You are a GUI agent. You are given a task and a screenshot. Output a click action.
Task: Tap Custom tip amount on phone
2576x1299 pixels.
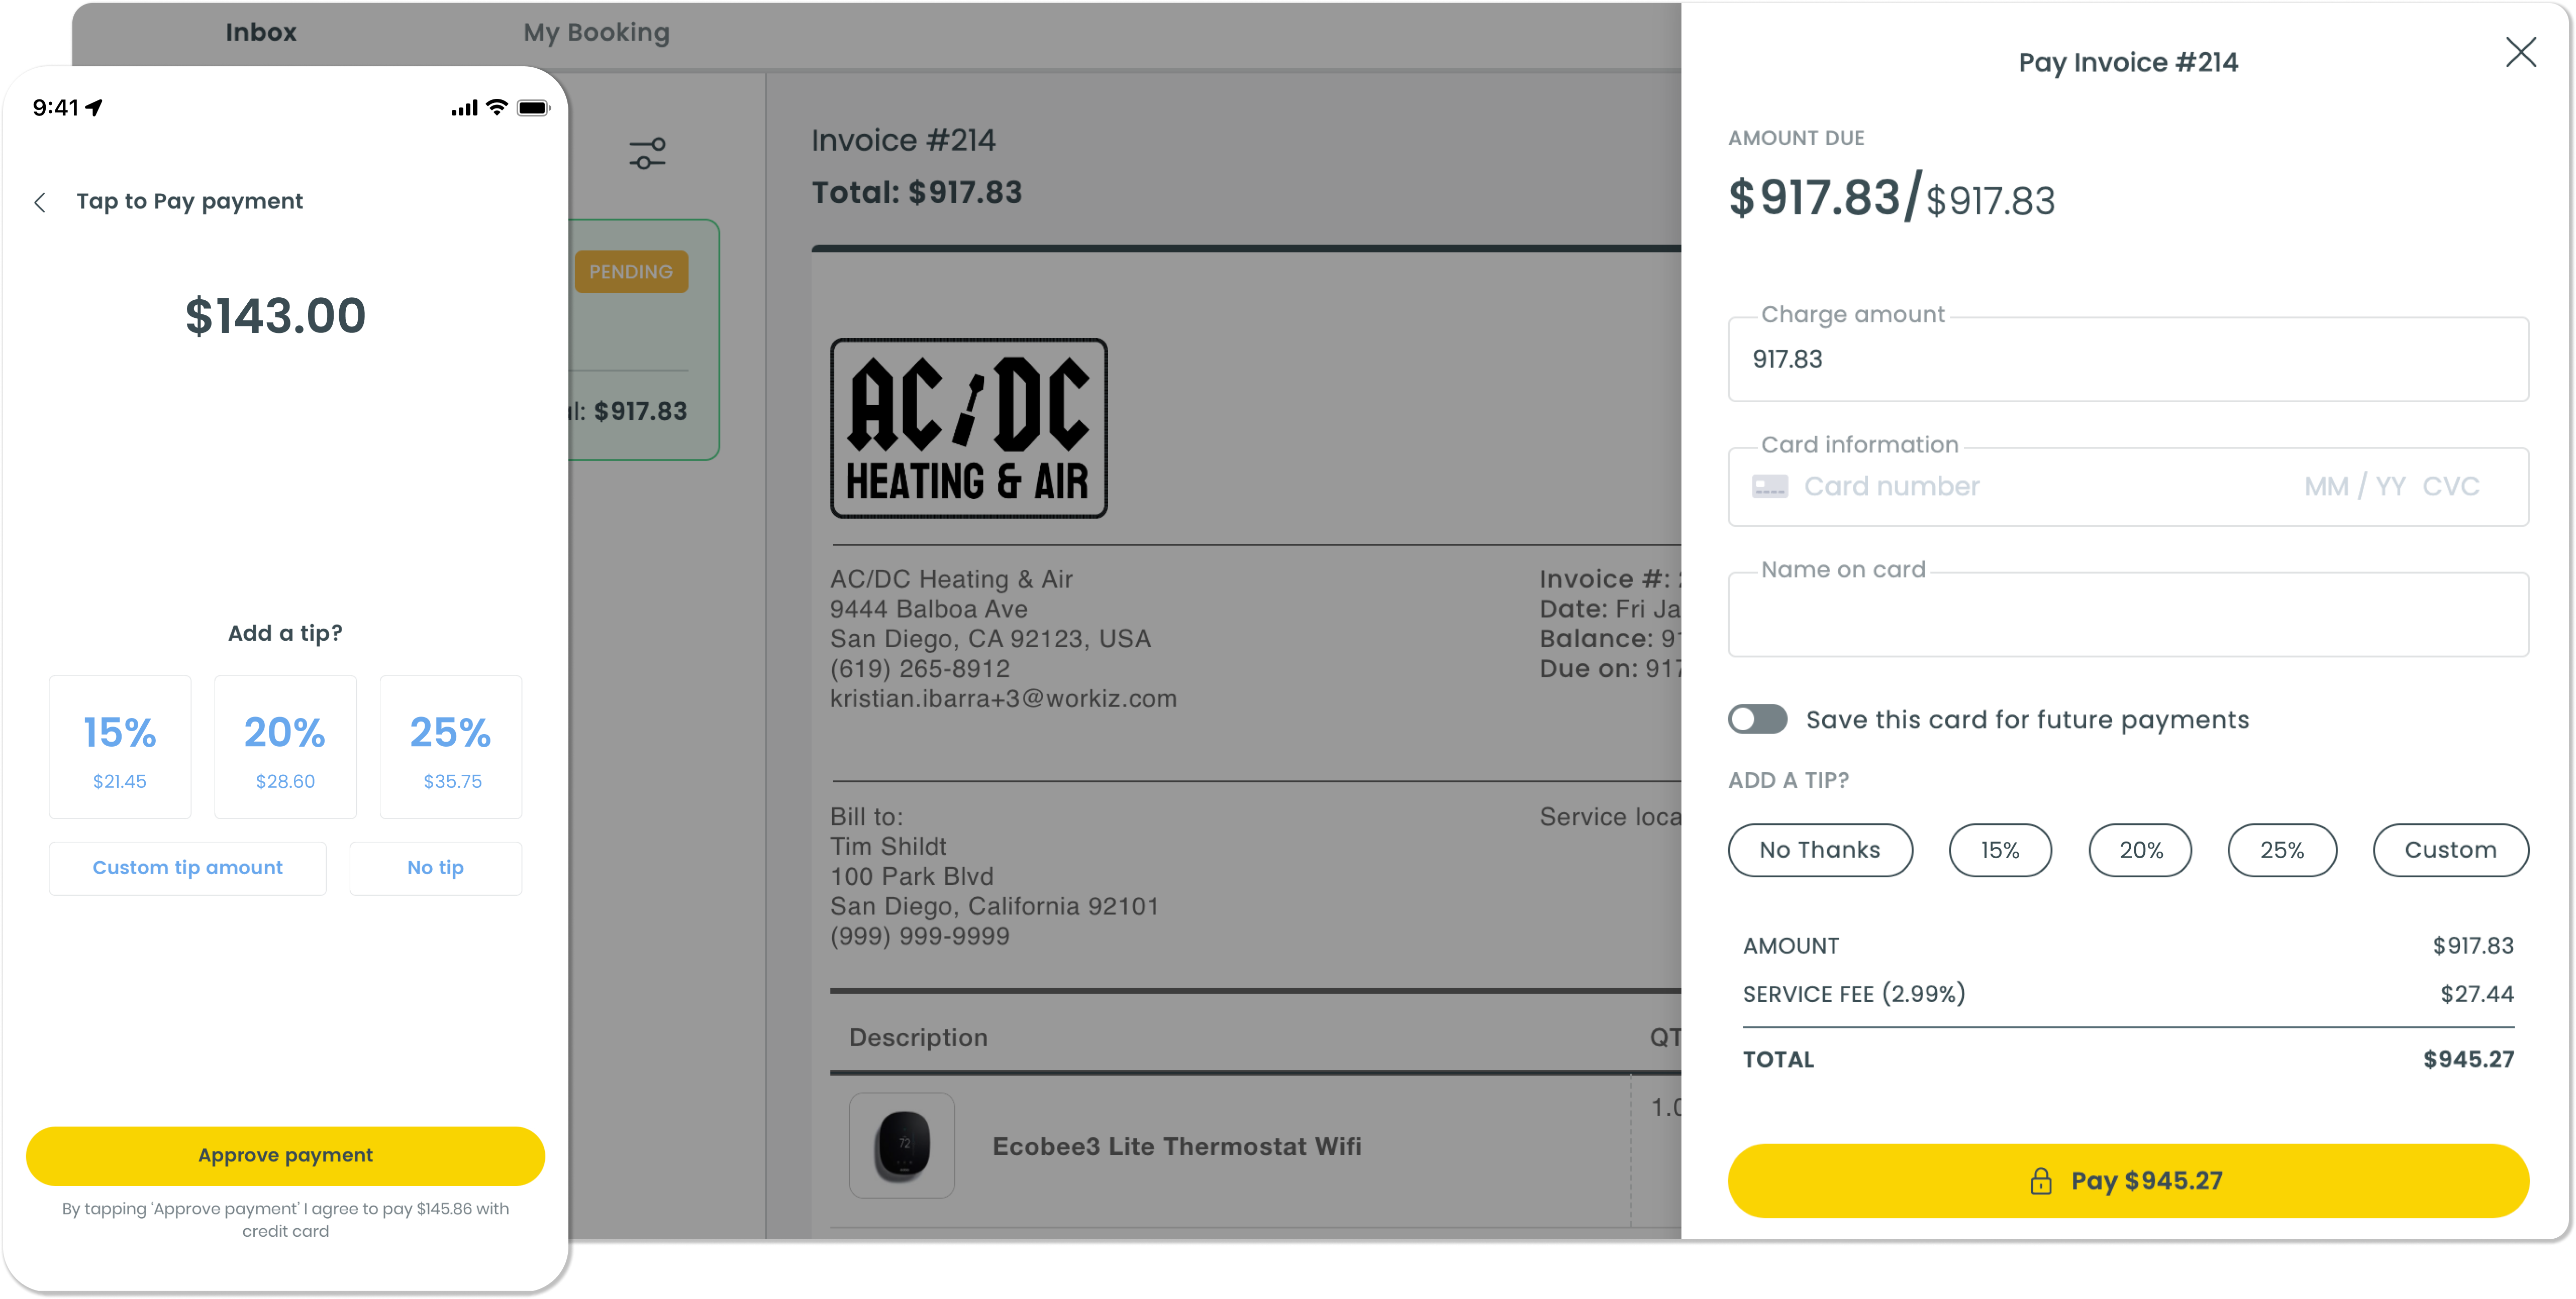point(188,868)
